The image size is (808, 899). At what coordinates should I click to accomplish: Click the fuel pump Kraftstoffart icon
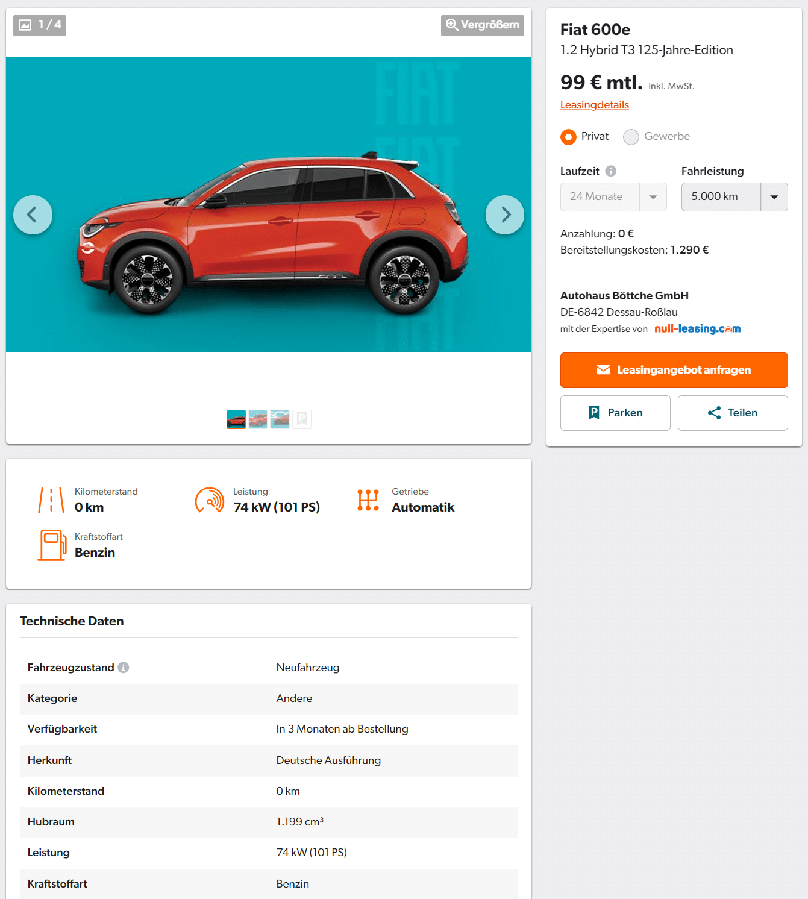tap(52, 545)
